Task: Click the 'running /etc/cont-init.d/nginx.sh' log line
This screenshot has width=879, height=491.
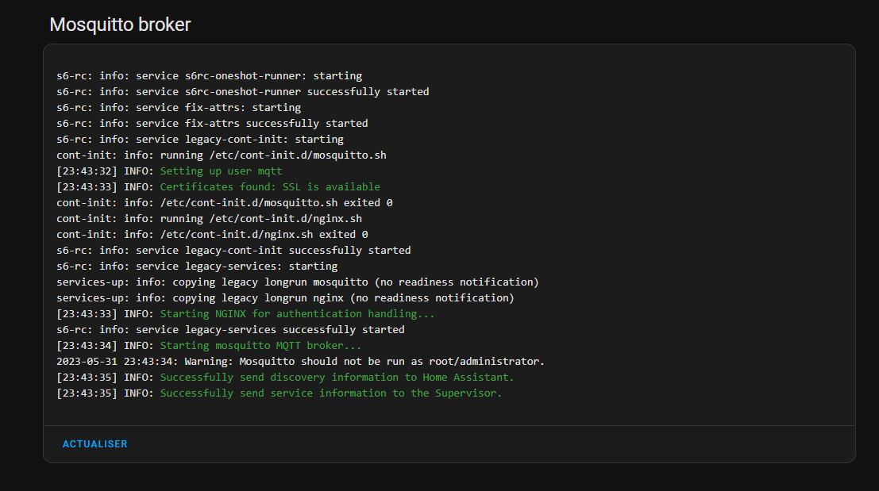Action: 209,219
